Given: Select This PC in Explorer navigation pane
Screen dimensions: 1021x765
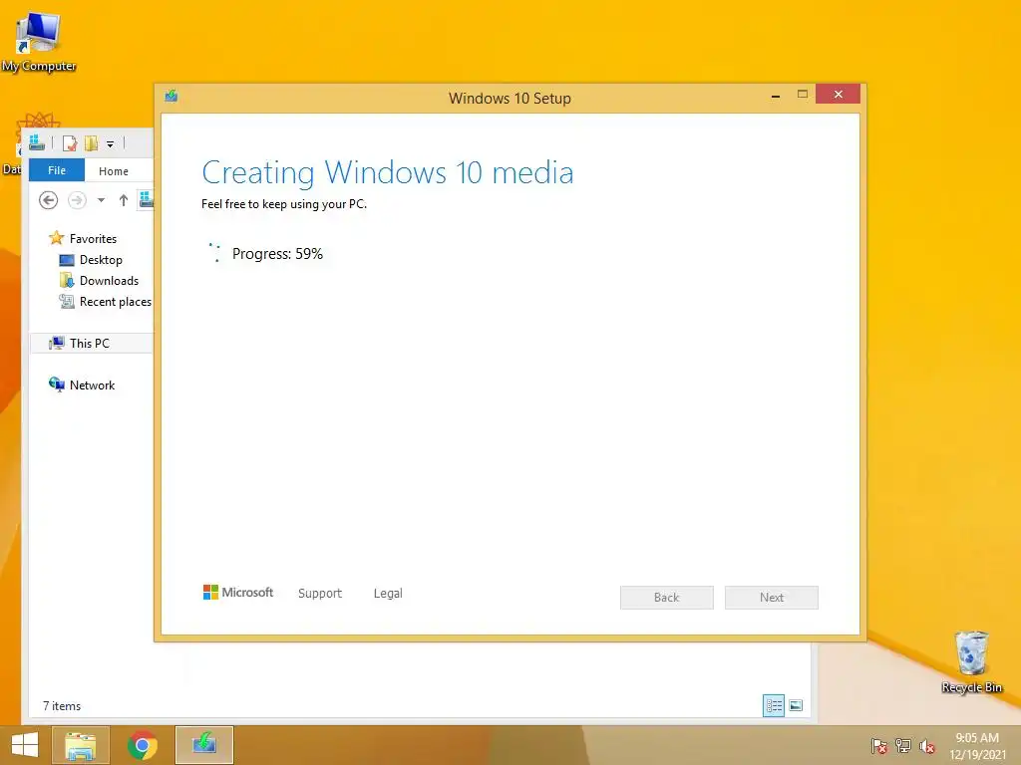Looking at the screenshot, I should tap(90, 343).
